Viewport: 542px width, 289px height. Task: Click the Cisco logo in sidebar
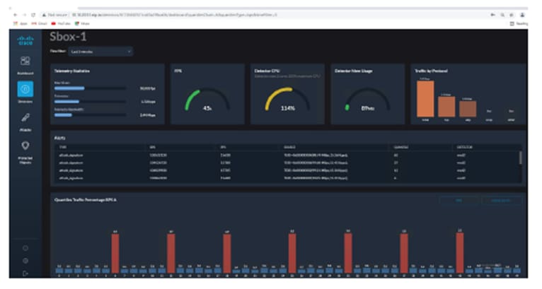[25, 40]
